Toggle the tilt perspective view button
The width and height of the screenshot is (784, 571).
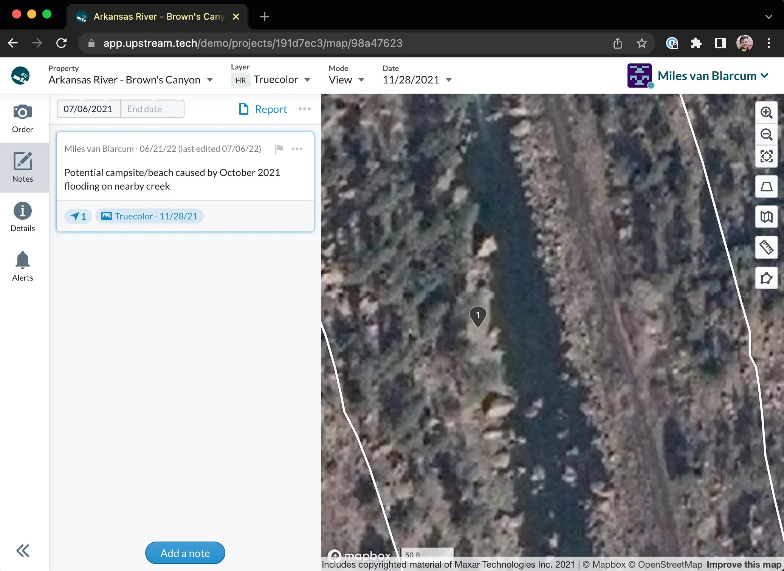point(766,187)
